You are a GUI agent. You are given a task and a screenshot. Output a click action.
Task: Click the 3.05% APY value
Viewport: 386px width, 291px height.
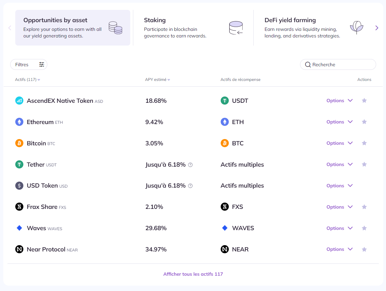click(x=154, y=143)
